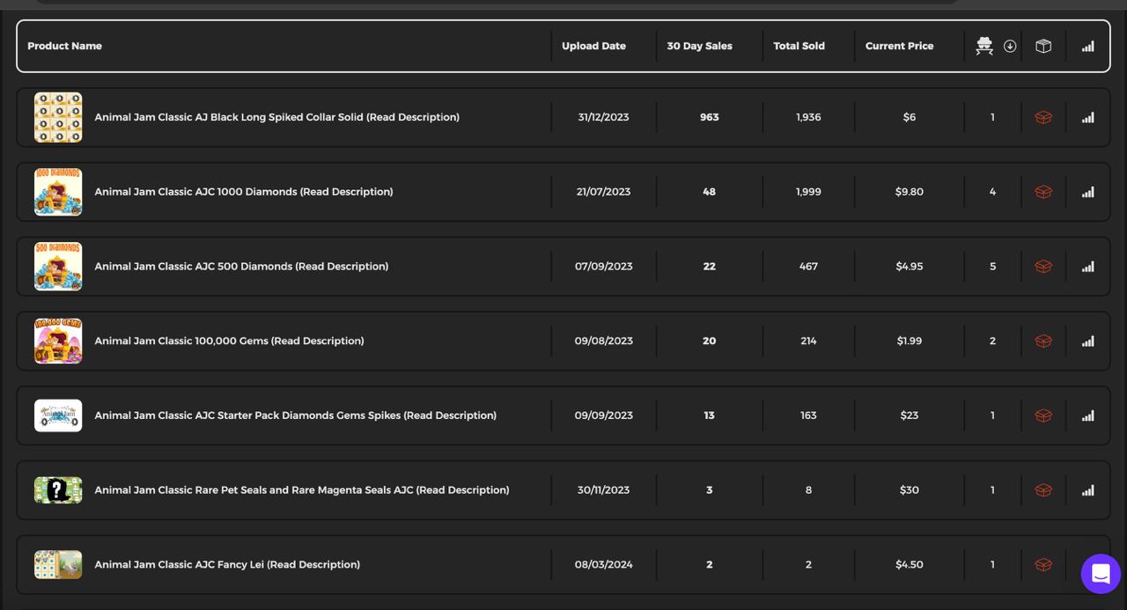Open 500 Diamonds product thumbnail
This screenshot has height=610, width=1127.
point(58,267)
